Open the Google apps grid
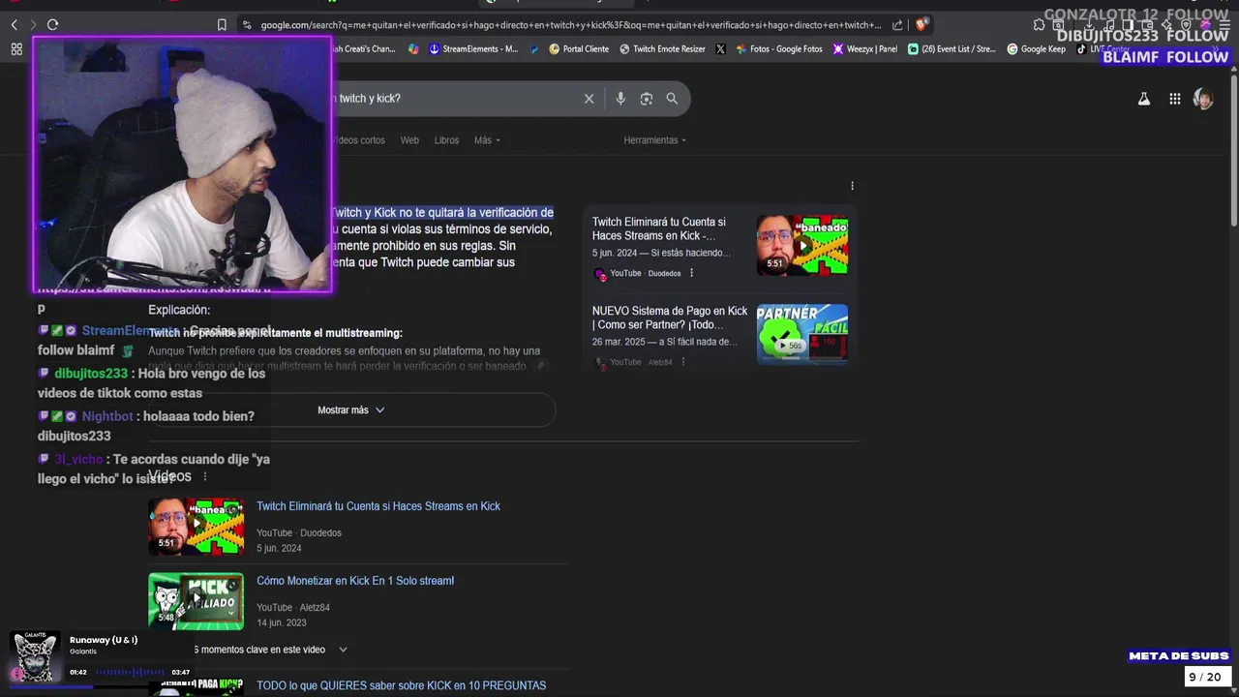Viewport: 1239px width, 697px height. tap(1174, 99)
